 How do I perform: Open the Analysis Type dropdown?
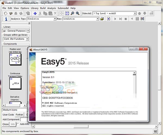pos(55,19)
